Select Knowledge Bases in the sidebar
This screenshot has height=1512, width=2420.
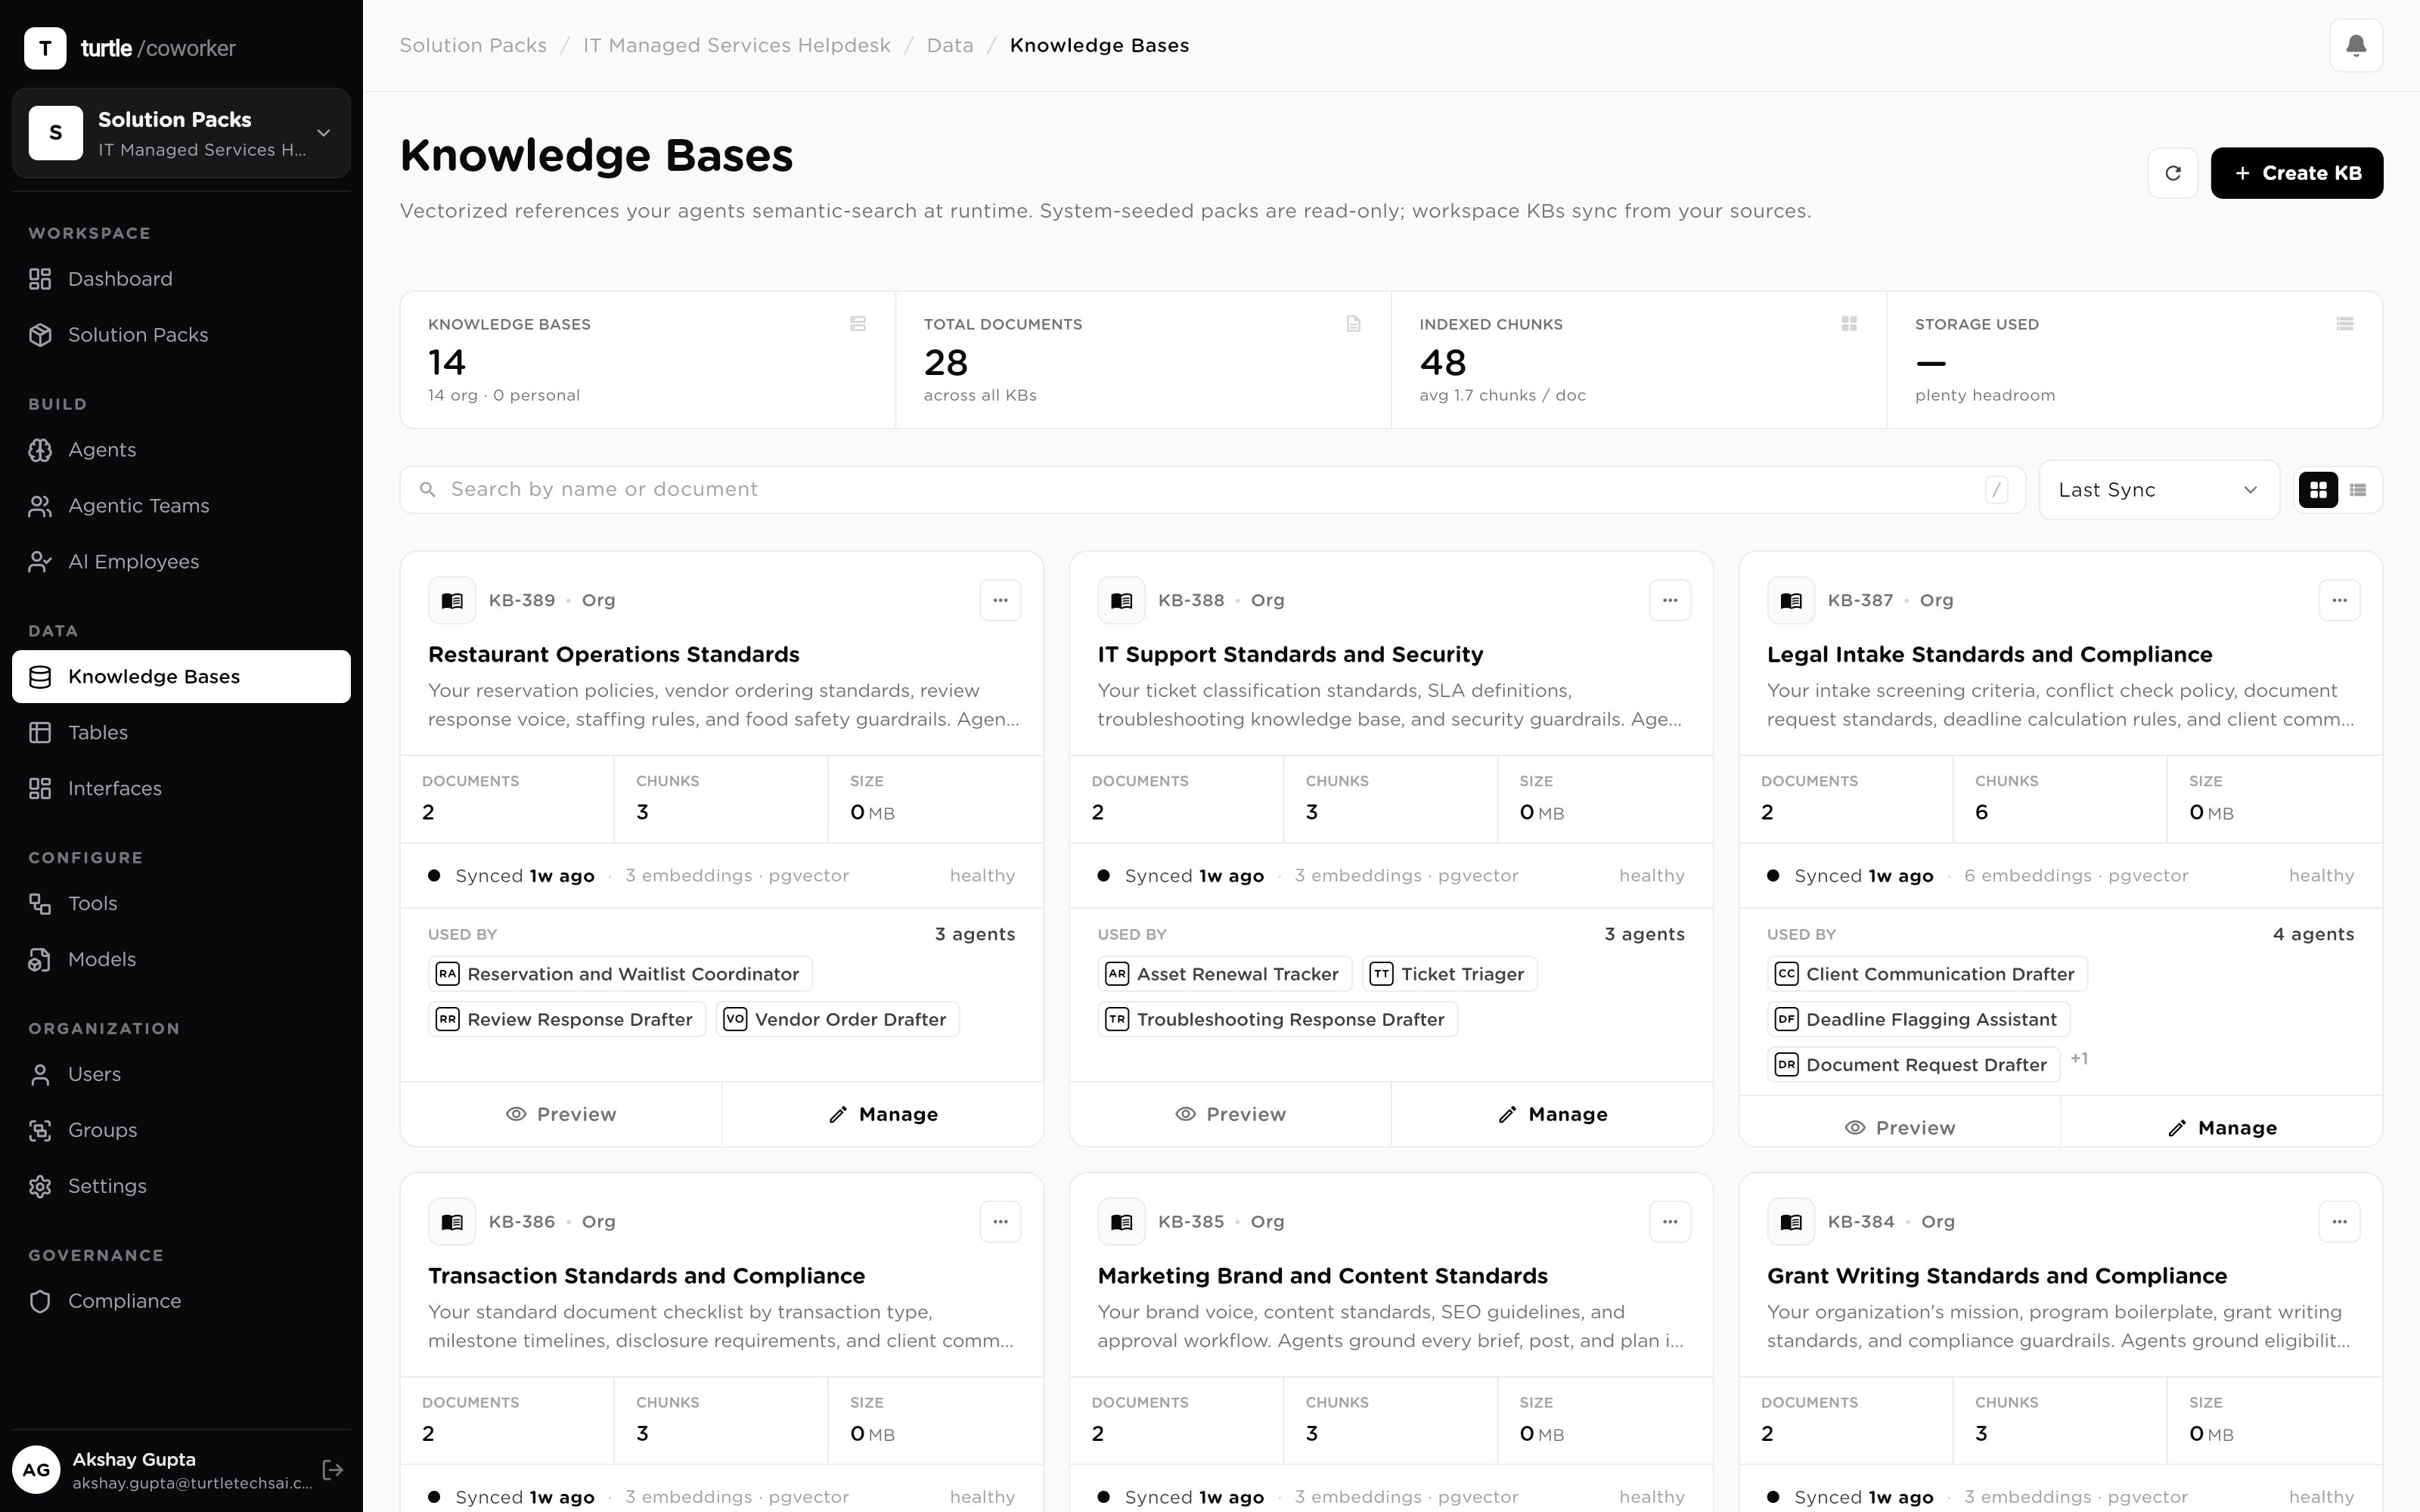(181, 677)
